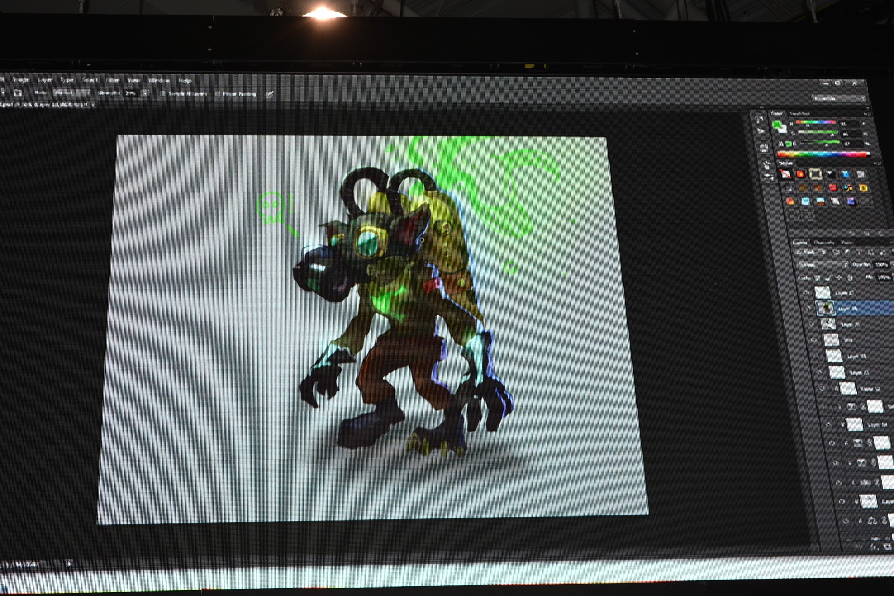Click the green foreground color swatch

tap(777, 125)
